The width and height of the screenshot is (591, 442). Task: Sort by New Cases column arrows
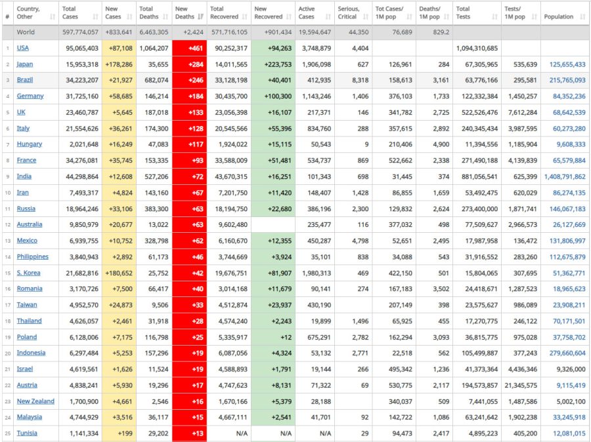point(129,16)
